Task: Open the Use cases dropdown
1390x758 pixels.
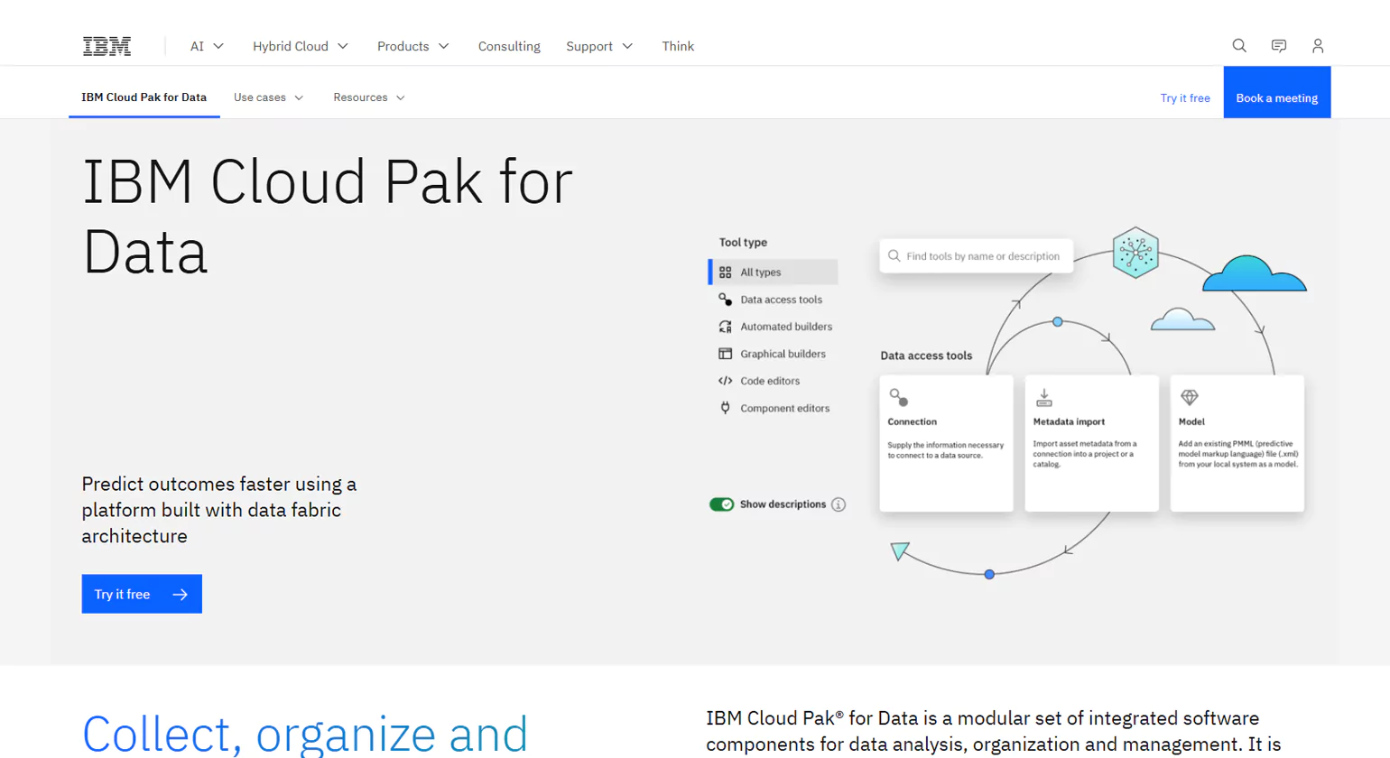Action: pyautogui.click(x=267, y=97)
